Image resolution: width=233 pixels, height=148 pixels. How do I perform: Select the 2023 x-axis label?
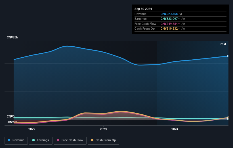103,129
